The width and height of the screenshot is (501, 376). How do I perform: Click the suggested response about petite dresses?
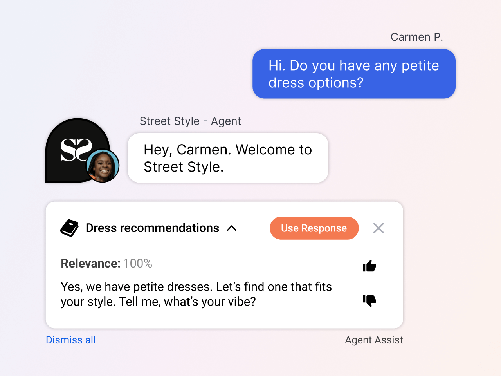(196, 294)
